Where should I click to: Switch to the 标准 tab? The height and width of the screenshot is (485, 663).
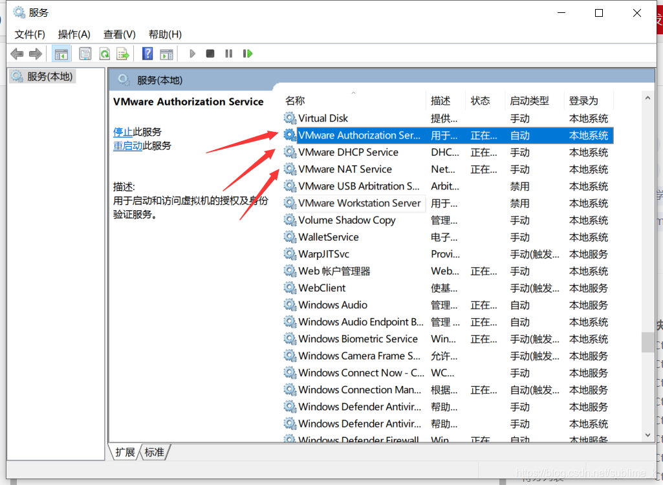[x=155, y=453]
